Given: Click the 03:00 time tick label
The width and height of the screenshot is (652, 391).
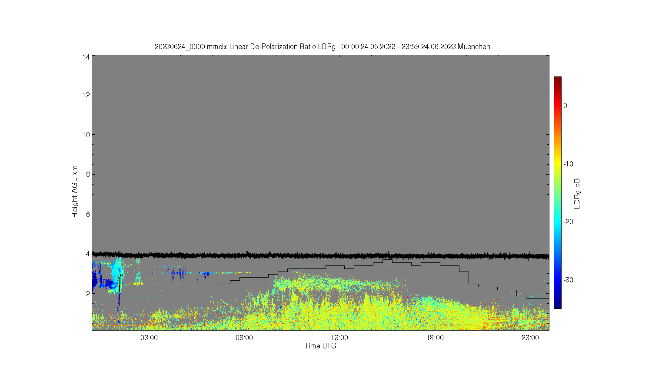Looking at the screenshot, I should 149,338.
